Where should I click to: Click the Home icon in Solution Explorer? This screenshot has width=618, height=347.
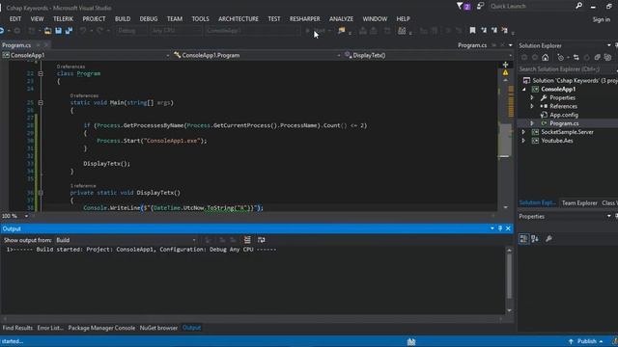pos(545,58)
